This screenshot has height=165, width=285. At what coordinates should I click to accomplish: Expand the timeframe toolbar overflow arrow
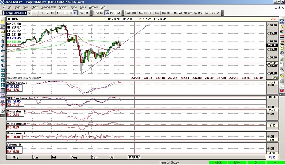[91, 13]
